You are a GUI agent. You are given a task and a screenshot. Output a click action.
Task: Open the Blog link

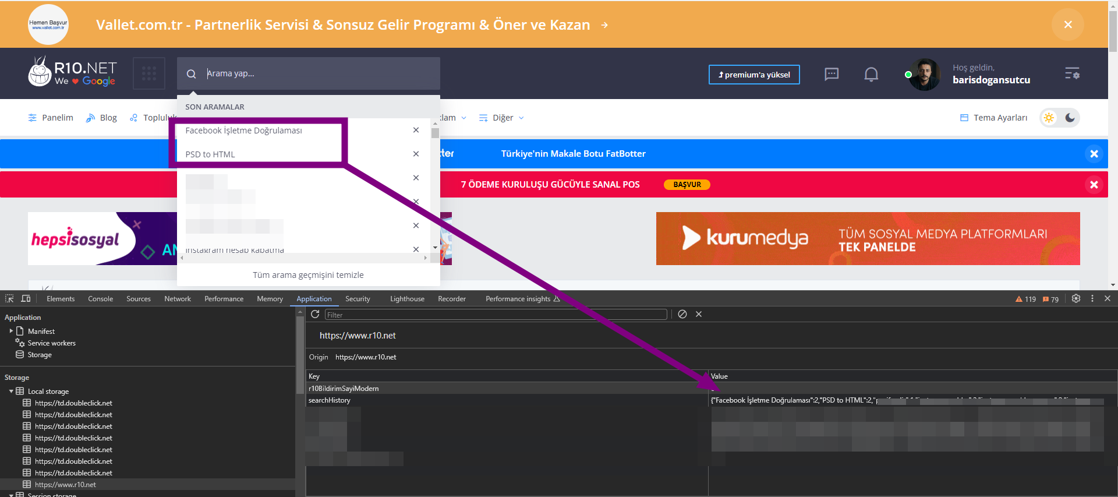[x=101, y=118]
